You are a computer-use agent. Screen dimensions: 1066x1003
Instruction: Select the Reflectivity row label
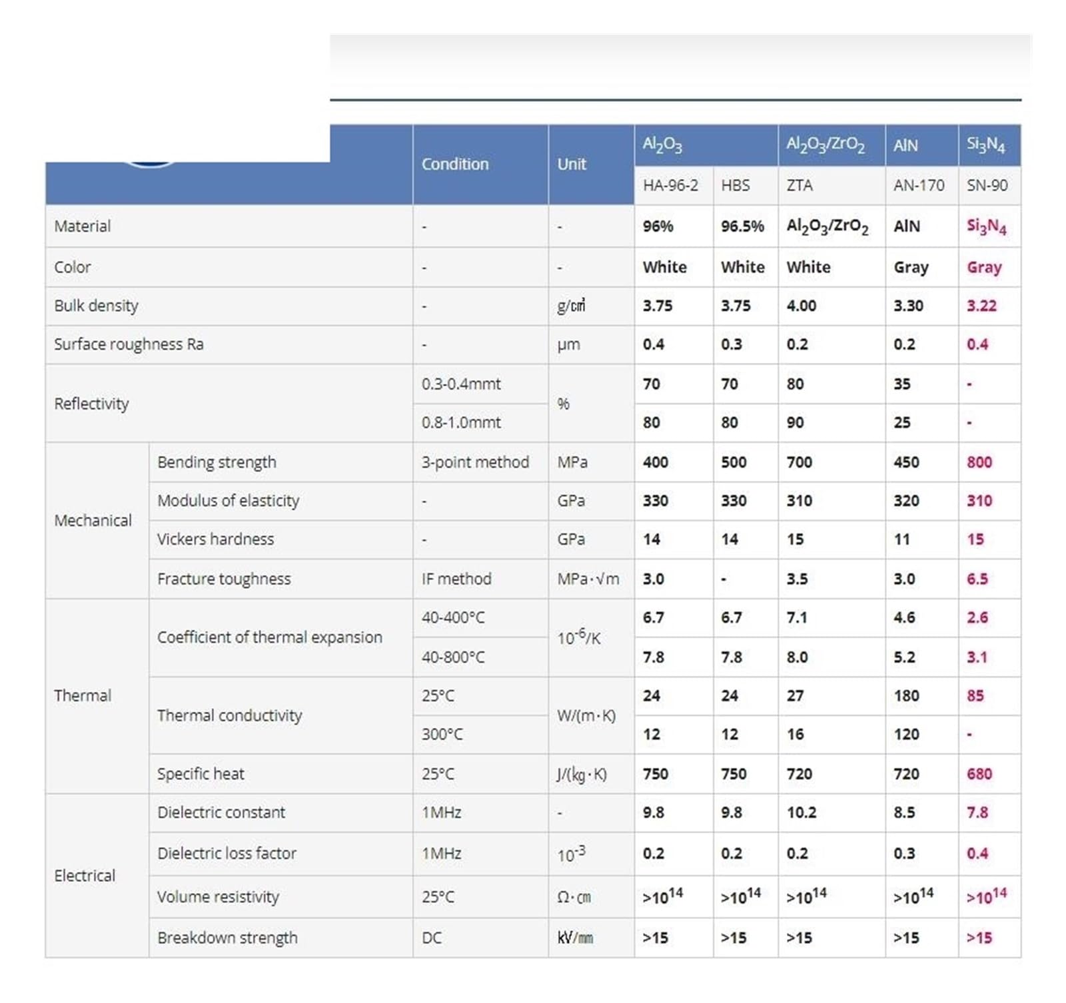[91, 404]
